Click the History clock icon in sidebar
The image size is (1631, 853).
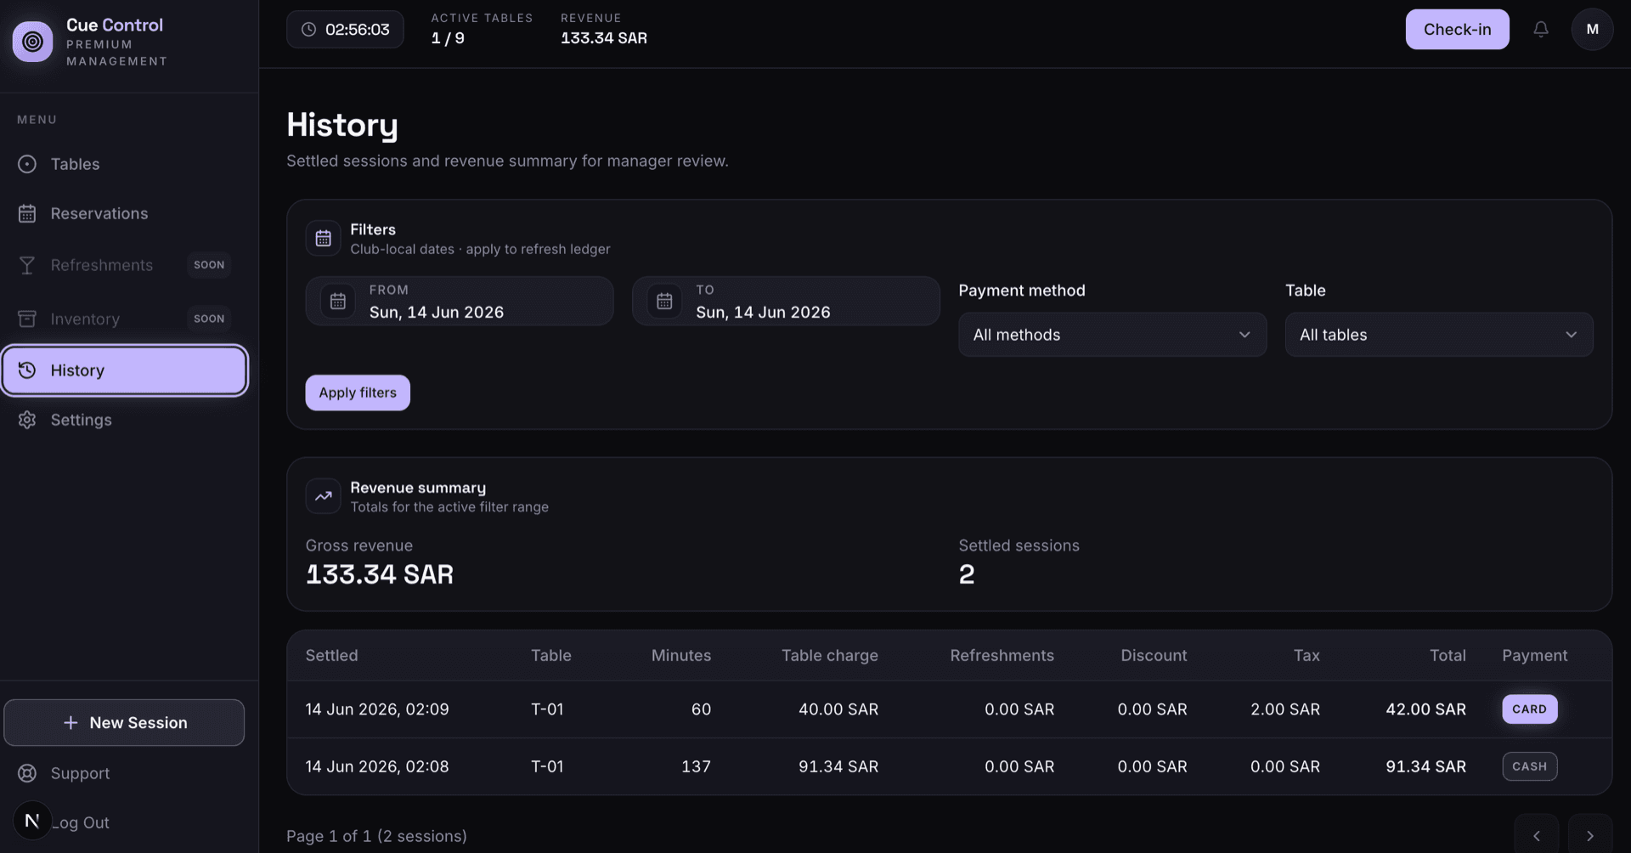pyautogui.click(x=27, y=370)
